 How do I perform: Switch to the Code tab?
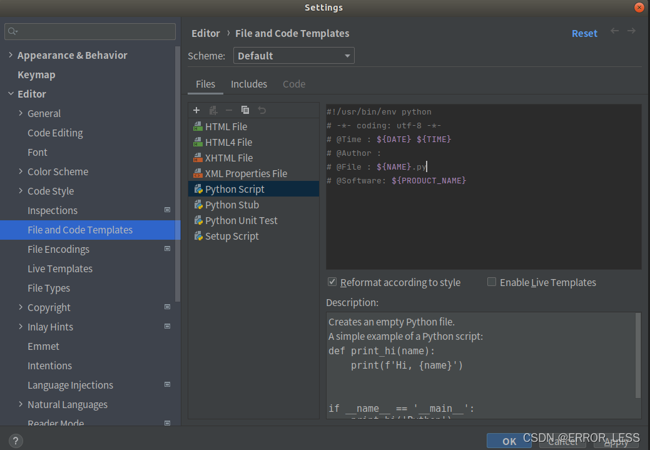tap(294, 84)
